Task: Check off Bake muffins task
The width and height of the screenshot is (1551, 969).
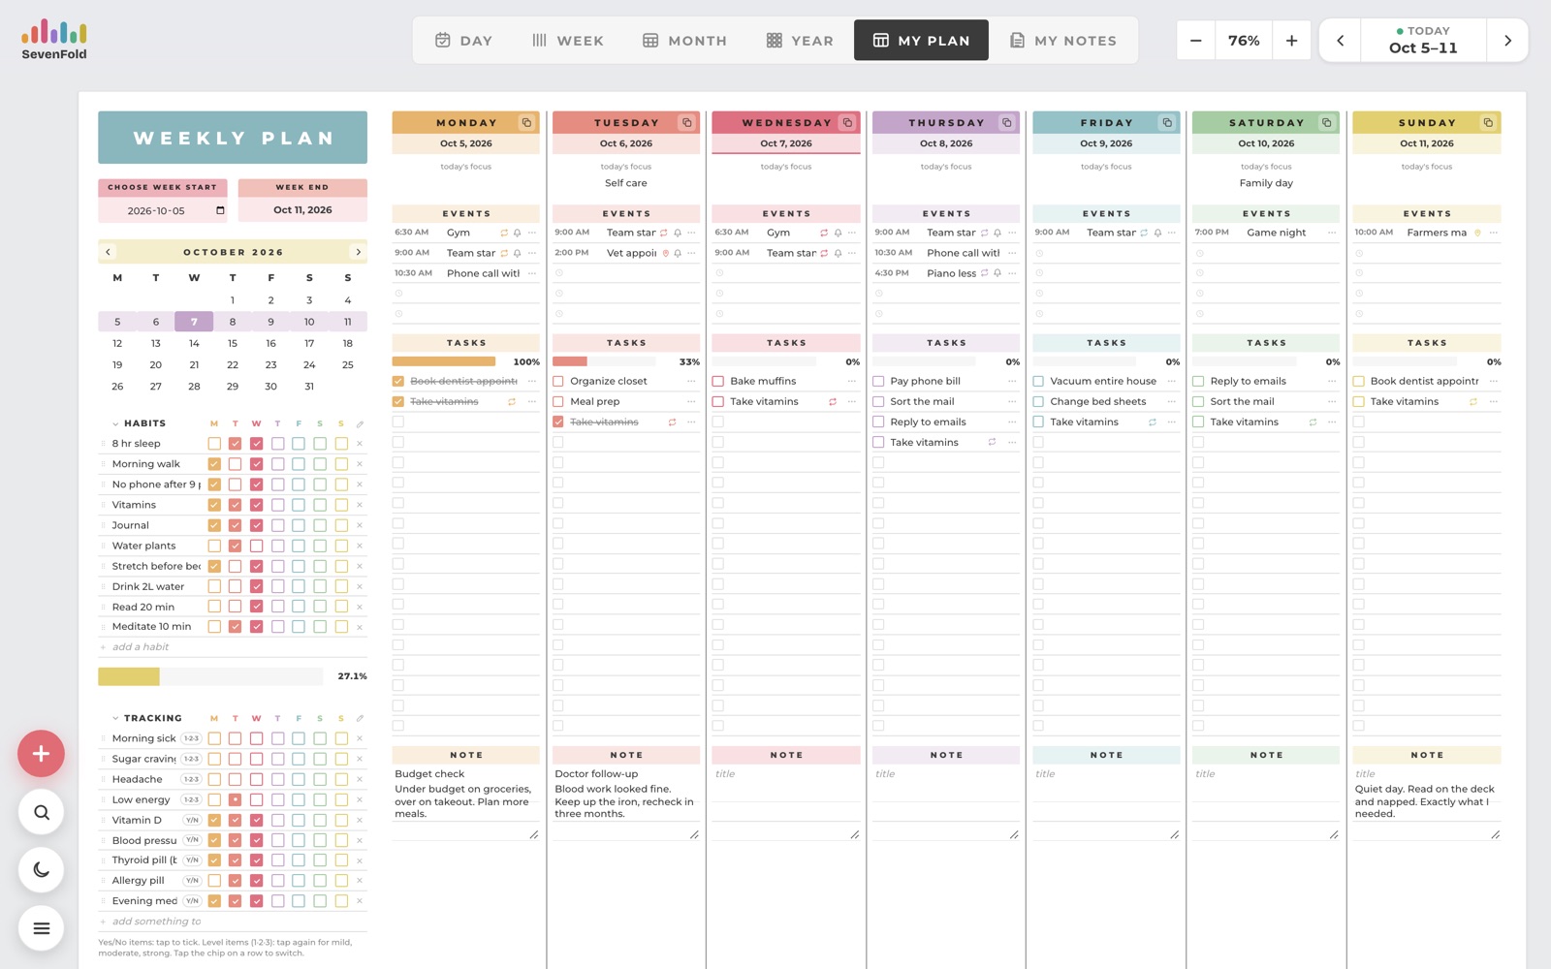Action: (718, 381)
